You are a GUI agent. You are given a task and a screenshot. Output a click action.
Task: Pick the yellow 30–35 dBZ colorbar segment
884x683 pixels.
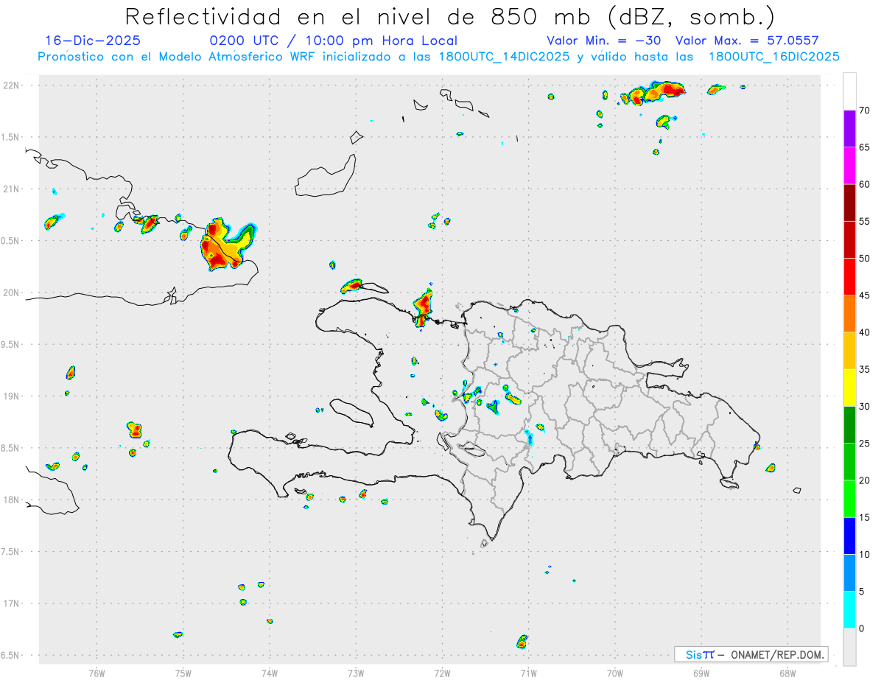pyautogui.click(x=849, y=388)
